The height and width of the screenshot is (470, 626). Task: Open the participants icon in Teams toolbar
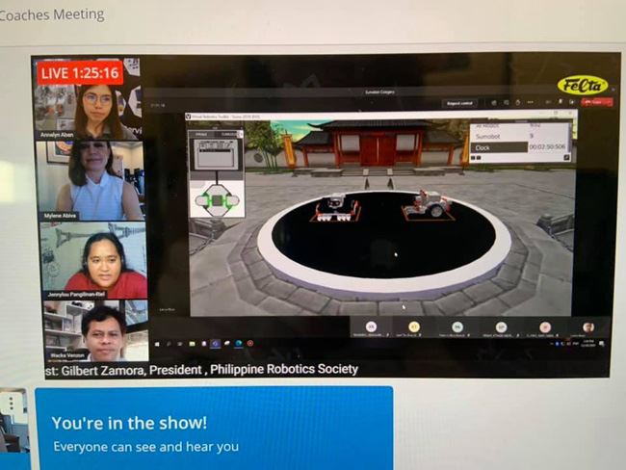pyautogui.click(x=494, y=103)
